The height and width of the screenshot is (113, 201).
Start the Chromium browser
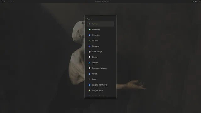pos(100,35)
